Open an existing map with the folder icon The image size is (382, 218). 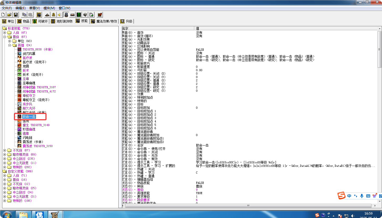click(x=9, y=14)
